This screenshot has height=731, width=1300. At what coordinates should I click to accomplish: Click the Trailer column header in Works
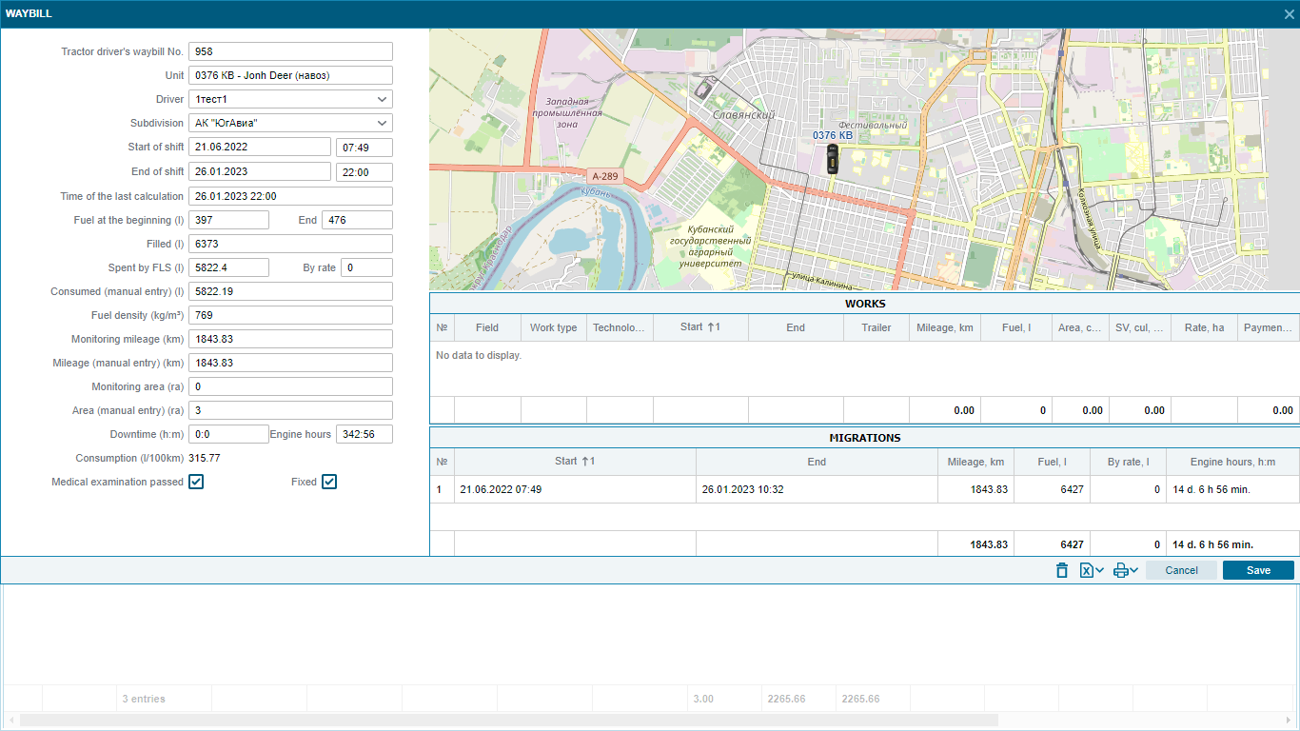[x=877, y=327]
